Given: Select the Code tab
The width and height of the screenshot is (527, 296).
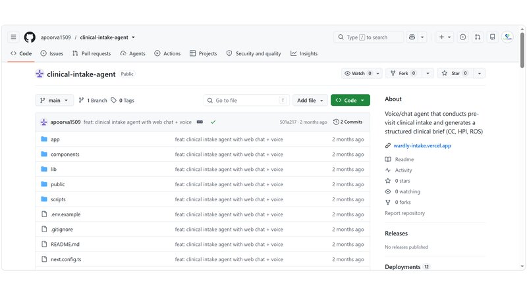Looking at the screenshot, I should click(21, 54).
